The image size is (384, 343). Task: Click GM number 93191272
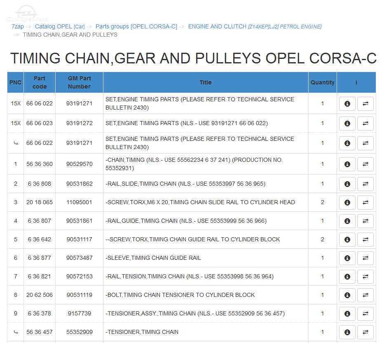pos(80,123)
